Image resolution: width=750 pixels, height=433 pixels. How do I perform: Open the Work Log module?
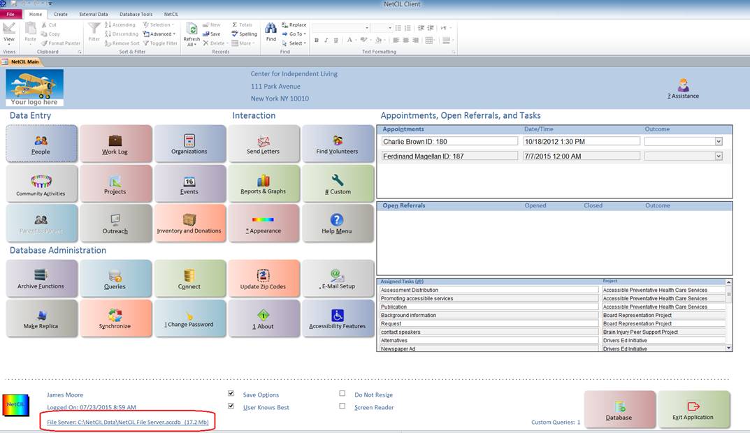pos(115,144)
